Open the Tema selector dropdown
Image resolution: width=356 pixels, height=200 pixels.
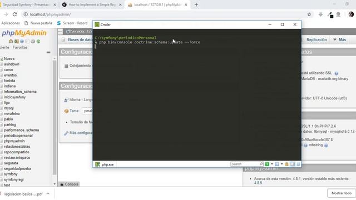(x=88, y=111)
